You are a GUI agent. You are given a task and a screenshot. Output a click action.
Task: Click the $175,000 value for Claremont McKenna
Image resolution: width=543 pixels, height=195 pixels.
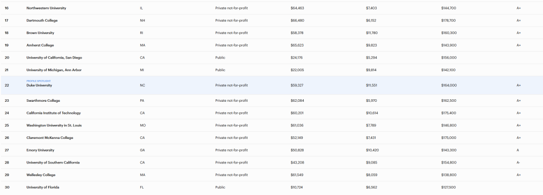[x=448, y=138]
